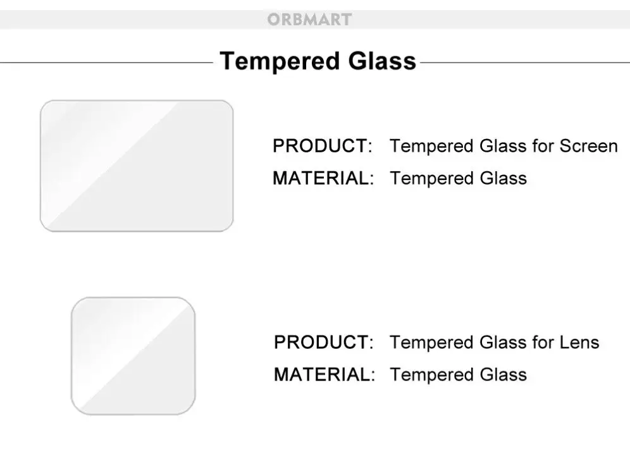
Task: Open the screen tempered glass image
Action: (137, 166)
